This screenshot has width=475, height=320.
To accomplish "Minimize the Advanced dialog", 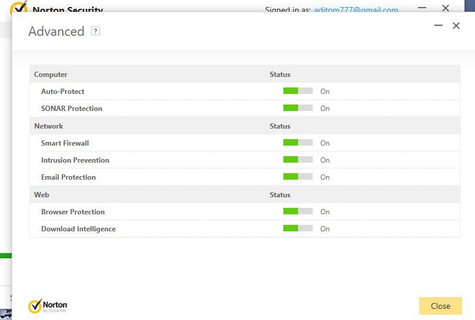I will coord(439,25).
